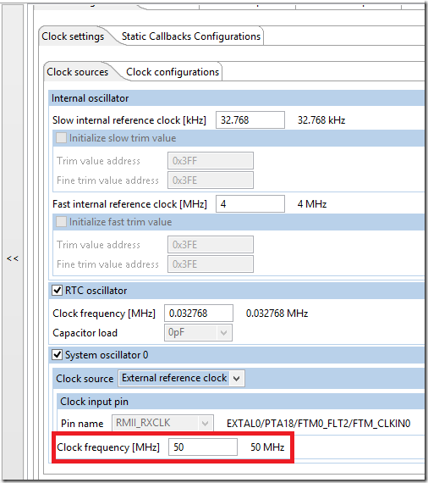Select the Clock sources sub-tab

coord(78,72)
